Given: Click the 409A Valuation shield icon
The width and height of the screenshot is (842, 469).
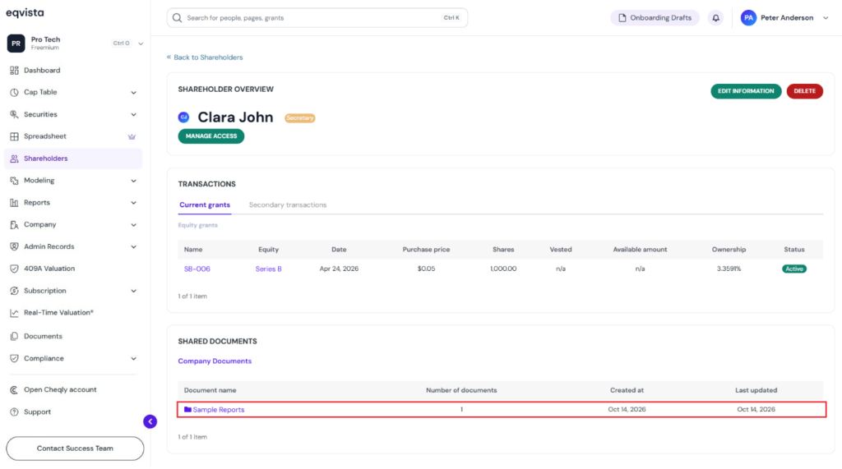Looking at the screenshot, I should pos(14,269).
